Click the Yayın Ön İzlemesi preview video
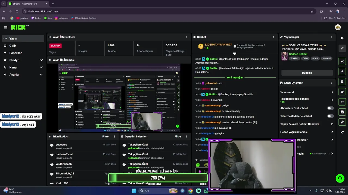 click(119, 98)
